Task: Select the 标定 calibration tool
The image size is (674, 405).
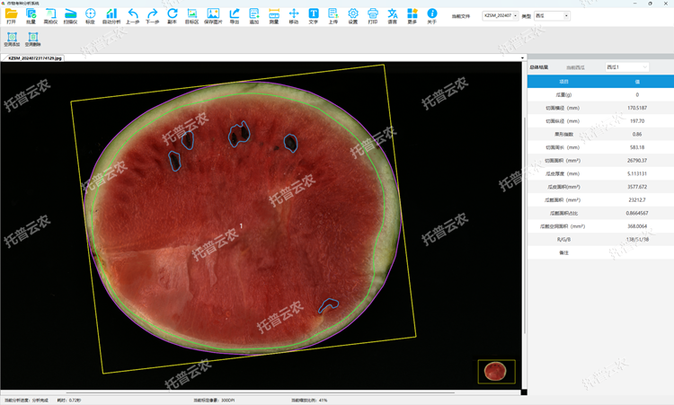Action: [90, 15]
